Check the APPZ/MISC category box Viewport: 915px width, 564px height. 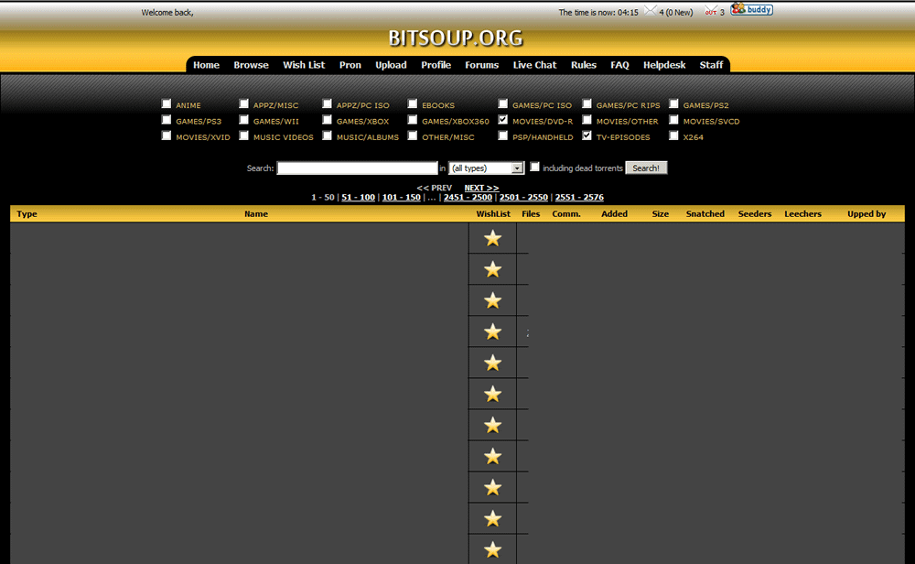pyautogui.click(x=244, y=104)
